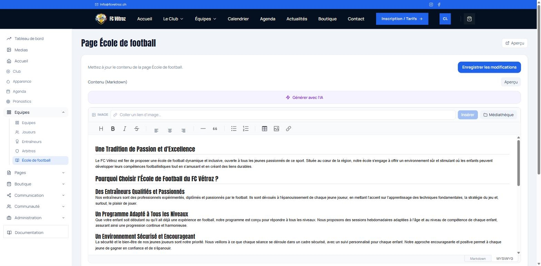This screenshot has height=266, width=541.
Task: Insert a table with toolbar icon
Action: click(264, 129)
